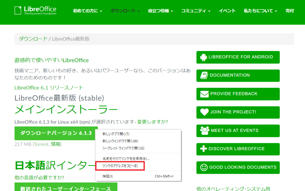The image size is (305, 191).
Task: Click the Android robot icon
Action: point(203,57)
